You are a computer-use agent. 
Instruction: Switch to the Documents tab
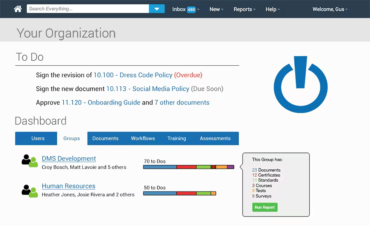[x=105, y=138]
